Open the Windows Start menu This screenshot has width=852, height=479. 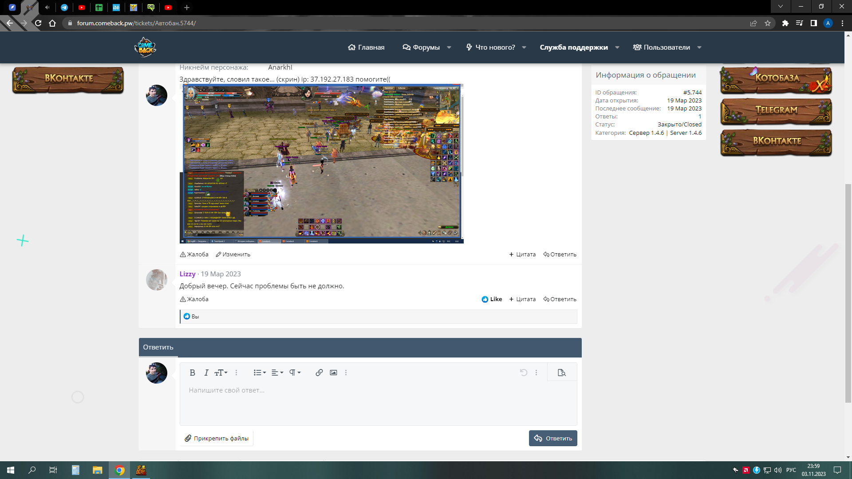click(11, 470)
